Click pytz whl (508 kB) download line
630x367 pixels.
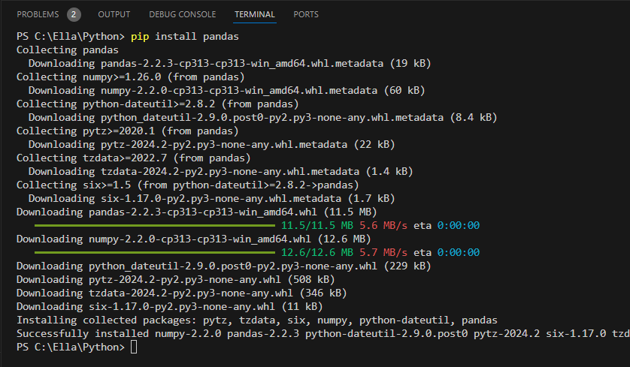(176, 279)
